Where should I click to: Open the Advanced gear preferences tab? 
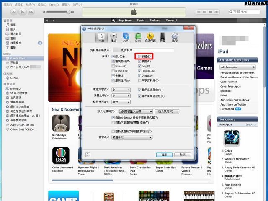175,37
